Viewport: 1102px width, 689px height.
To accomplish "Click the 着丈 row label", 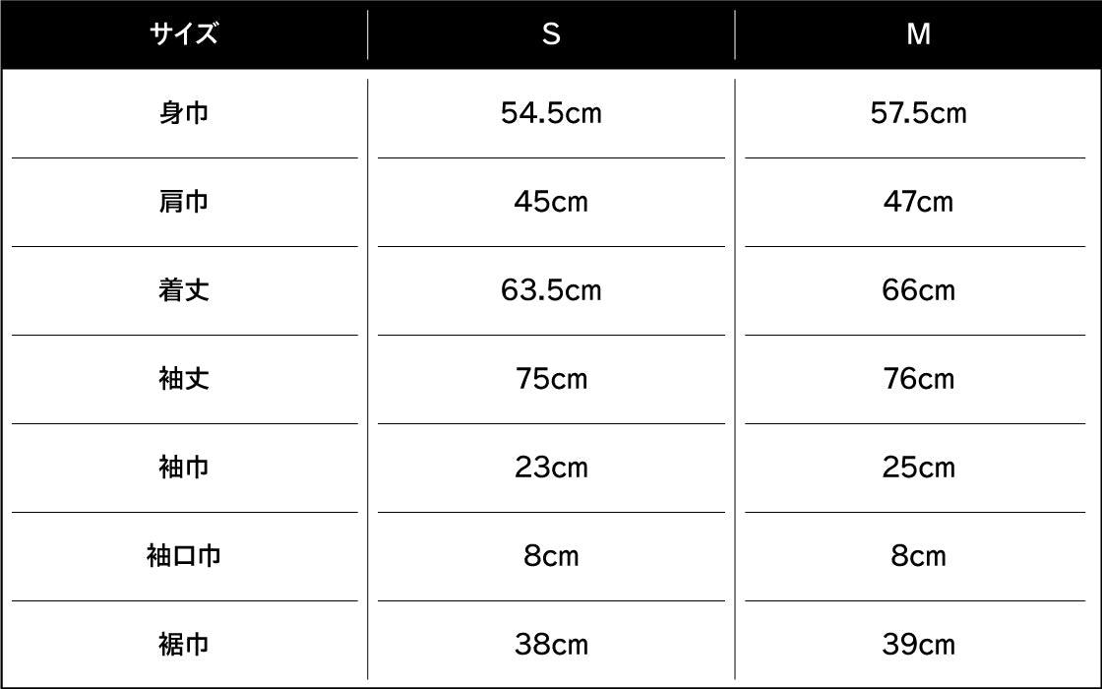I will [x=184, y=290].
